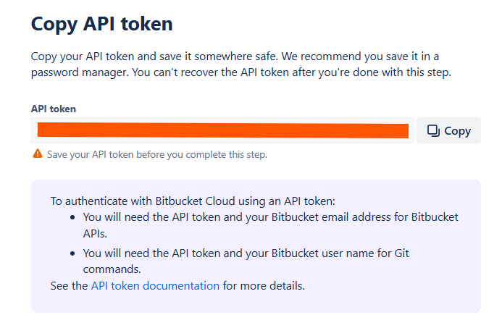Click the "API token" field label
The image size is (502, 328).
coord(53,109)
